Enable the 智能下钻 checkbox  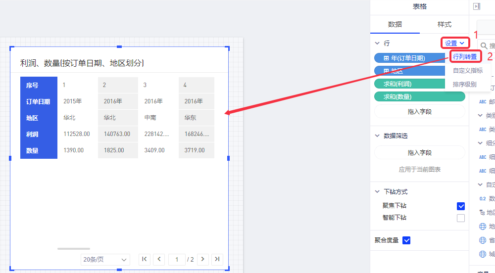click(461, 218)
